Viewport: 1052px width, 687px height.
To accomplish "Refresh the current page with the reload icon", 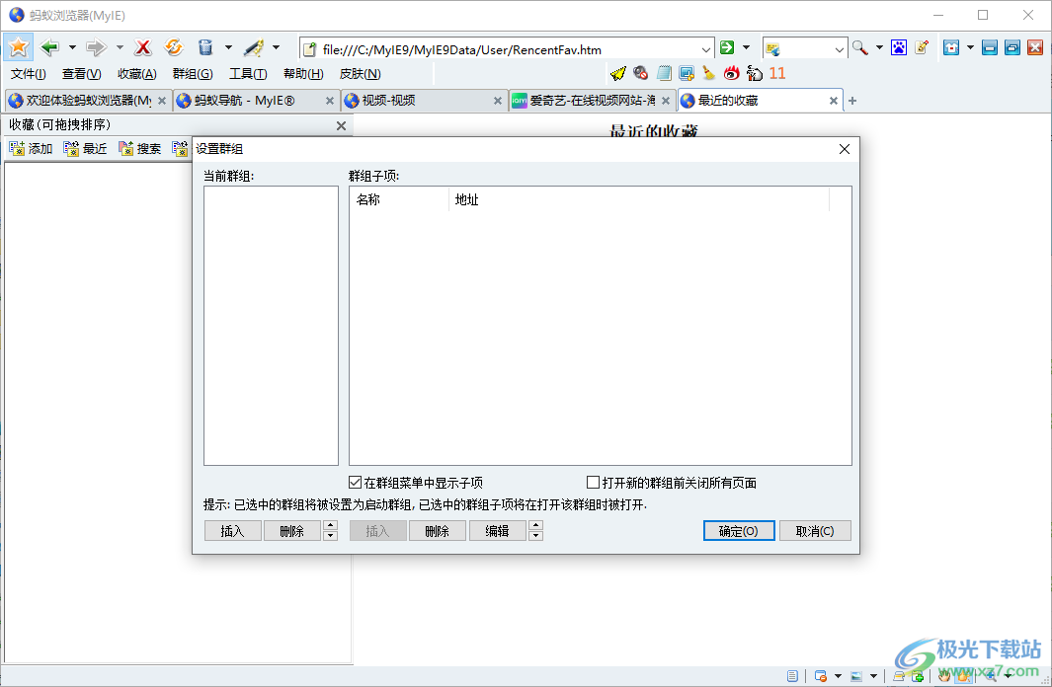I will [174, 46].
